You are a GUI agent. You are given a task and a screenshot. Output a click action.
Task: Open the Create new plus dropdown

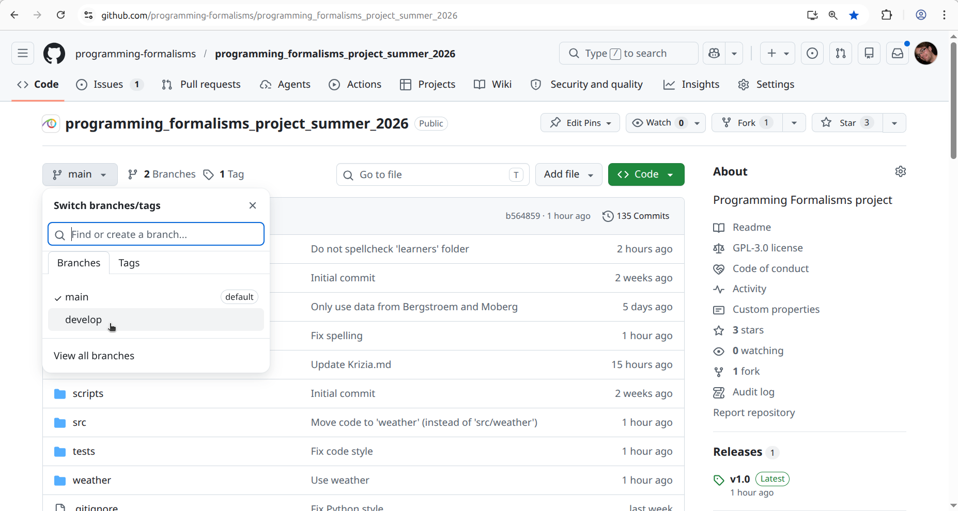pos(778,53)
